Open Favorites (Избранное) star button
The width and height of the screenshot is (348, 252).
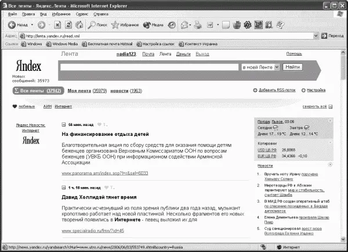[x=125, y=25]
